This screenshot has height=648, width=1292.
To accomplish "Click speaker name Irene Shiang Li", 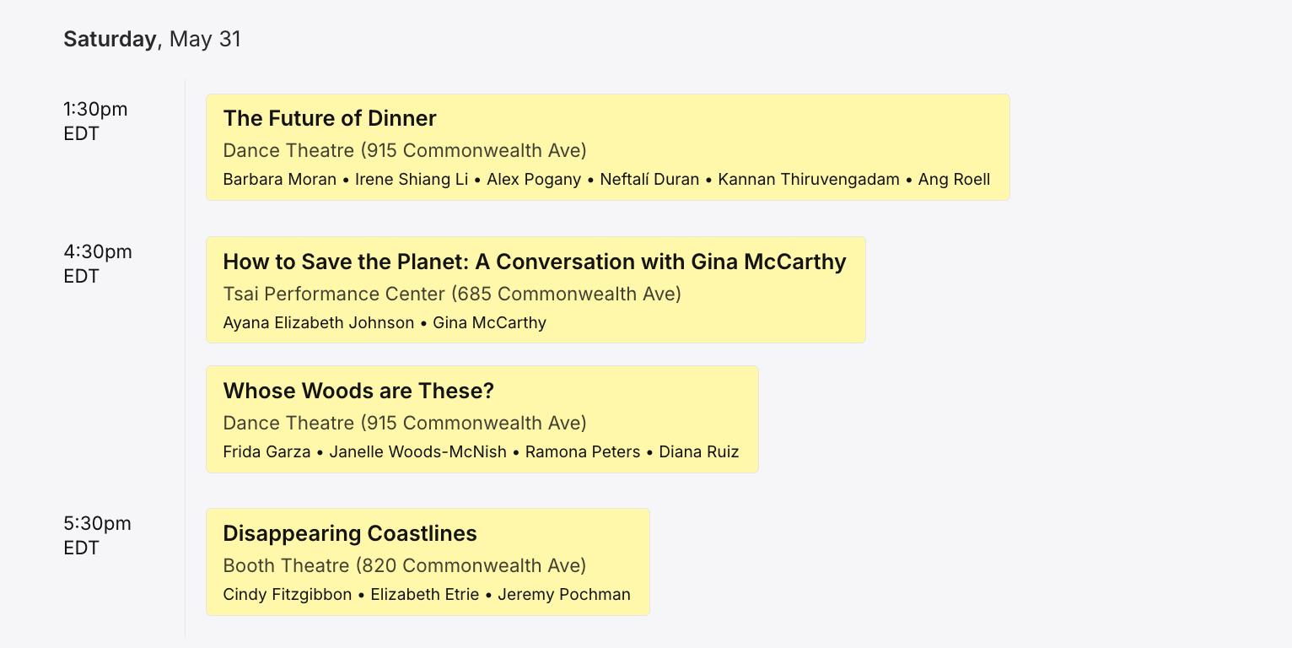I will coord(412,179).
